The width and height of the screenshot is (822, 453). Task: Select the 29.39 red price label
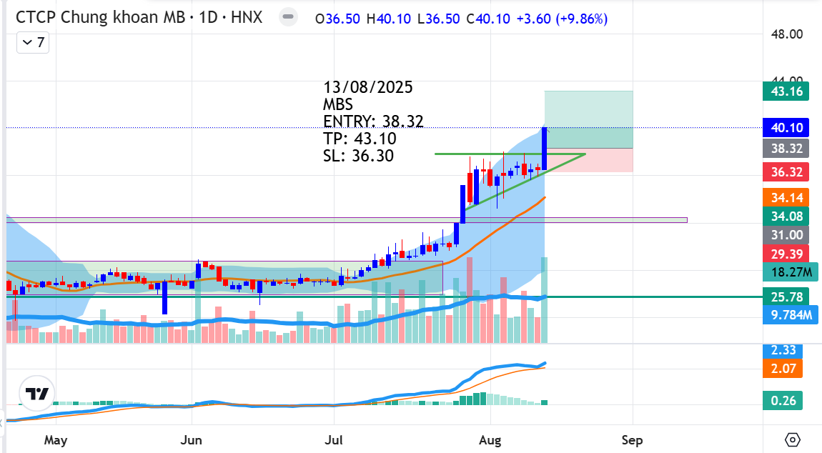point(786,254)
